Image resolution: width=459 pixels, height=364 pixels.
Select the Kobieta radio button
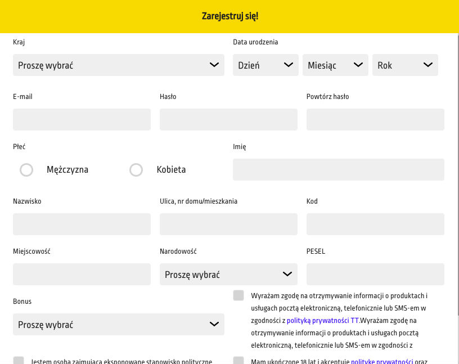tap(136, 170)
